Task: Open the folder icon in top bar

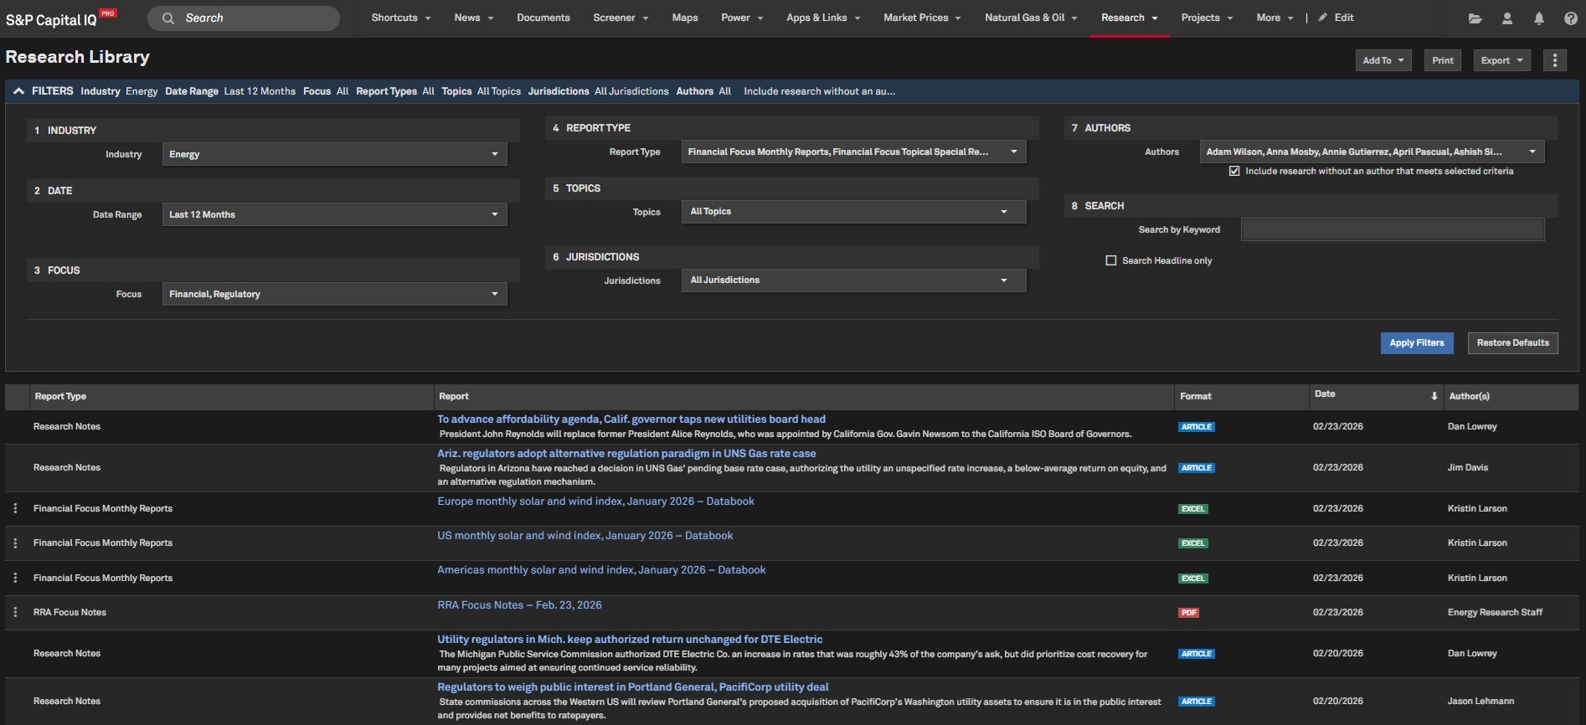Action: 1475,18
